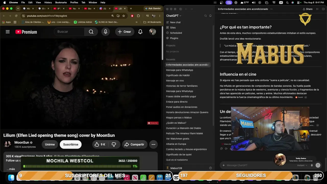Open Sites in ChatGPT sidebar
This screenshot has height=184, width=327.
point(171,28)
